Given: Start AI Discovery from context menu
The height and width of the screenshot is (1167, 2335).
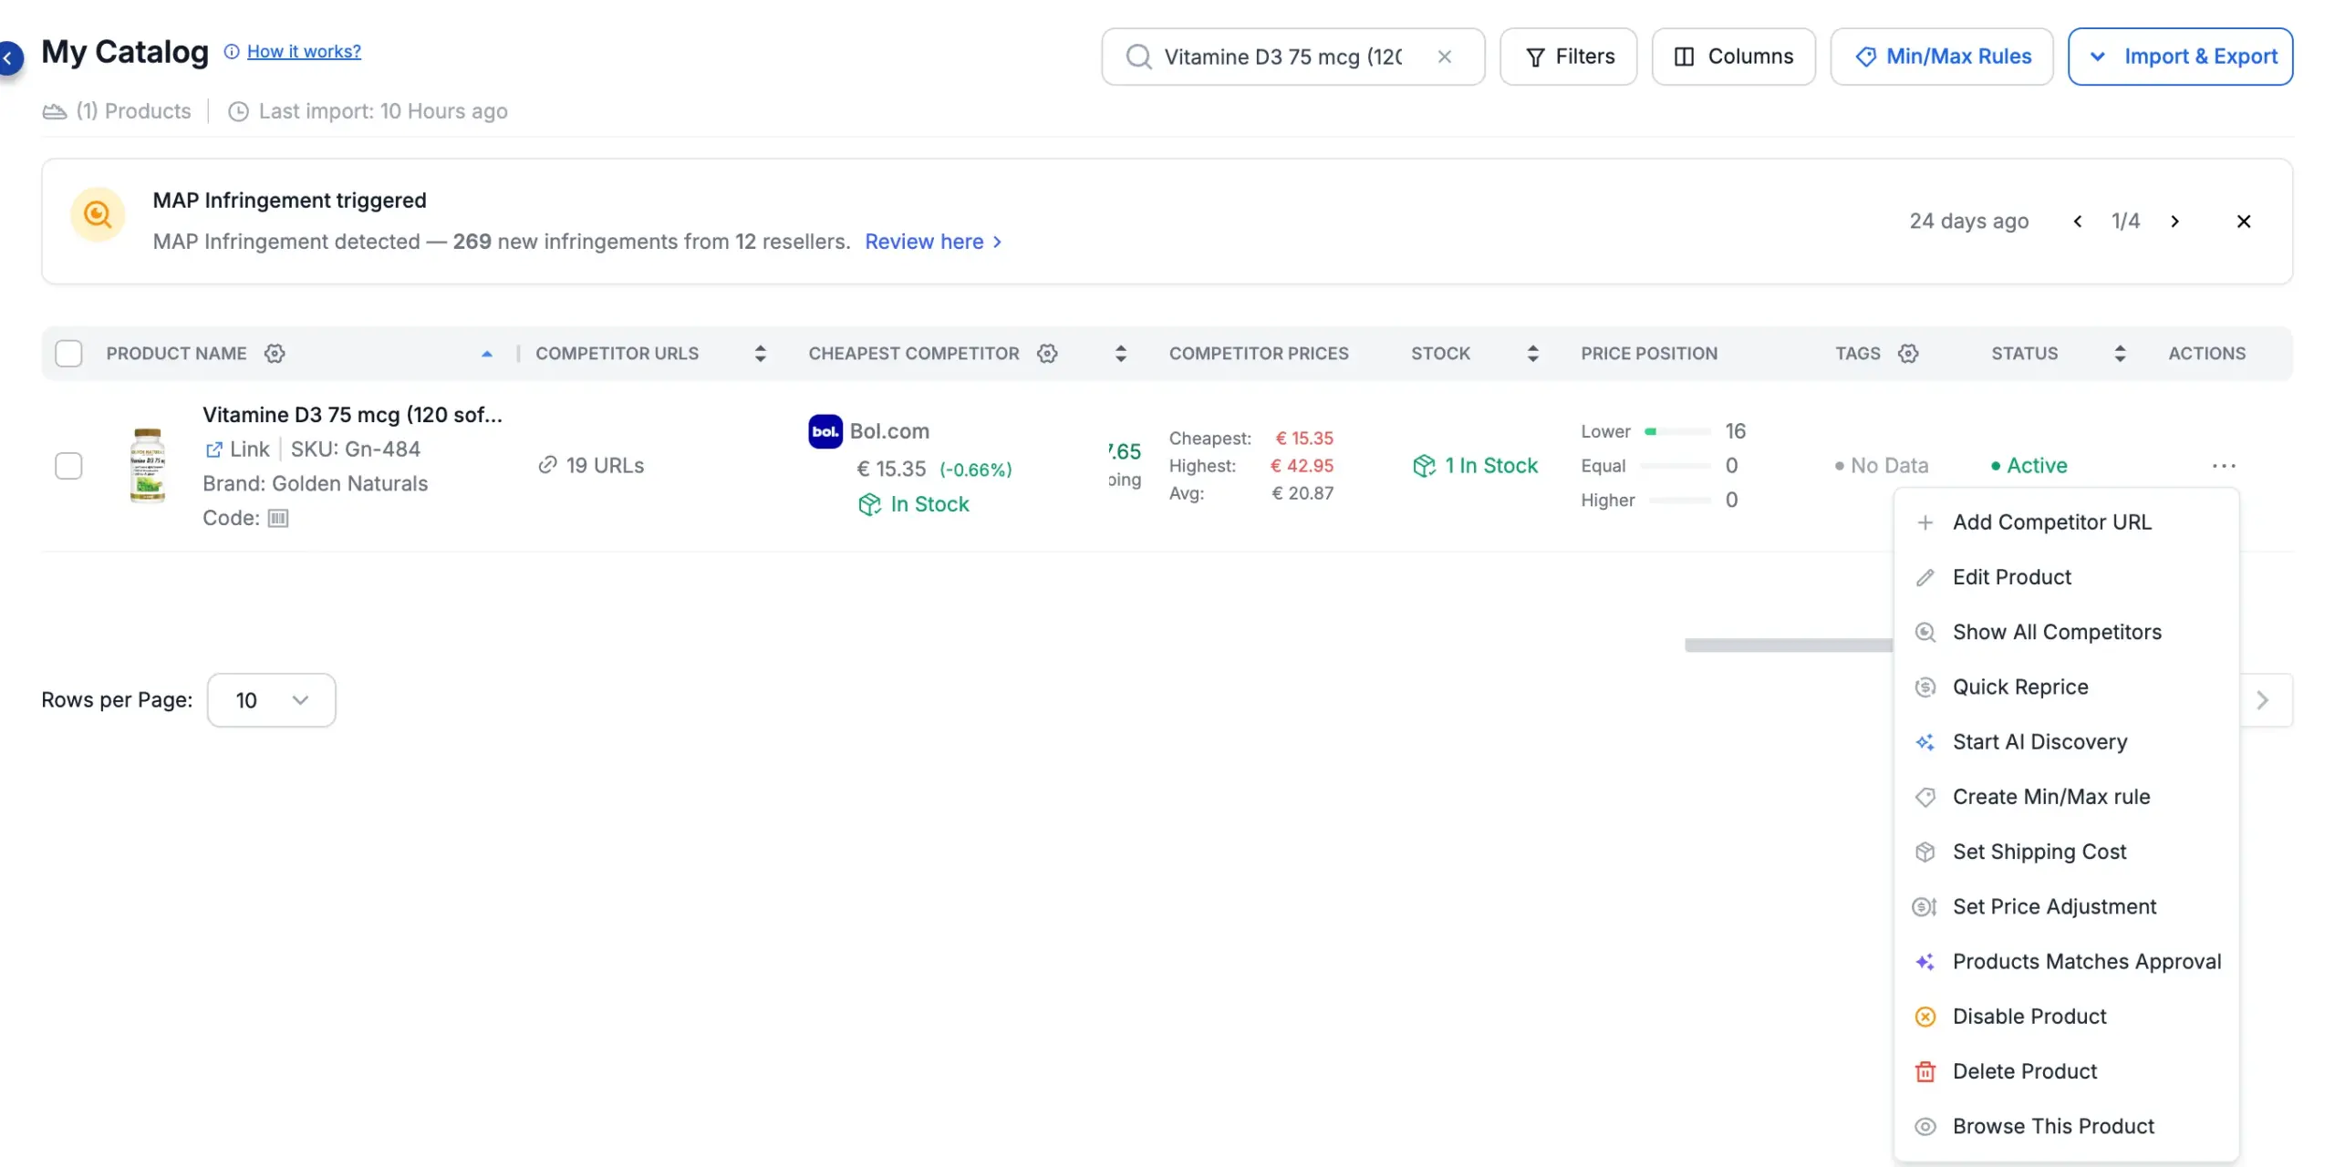Looking at the screenshot, I should coord(2066,741).
